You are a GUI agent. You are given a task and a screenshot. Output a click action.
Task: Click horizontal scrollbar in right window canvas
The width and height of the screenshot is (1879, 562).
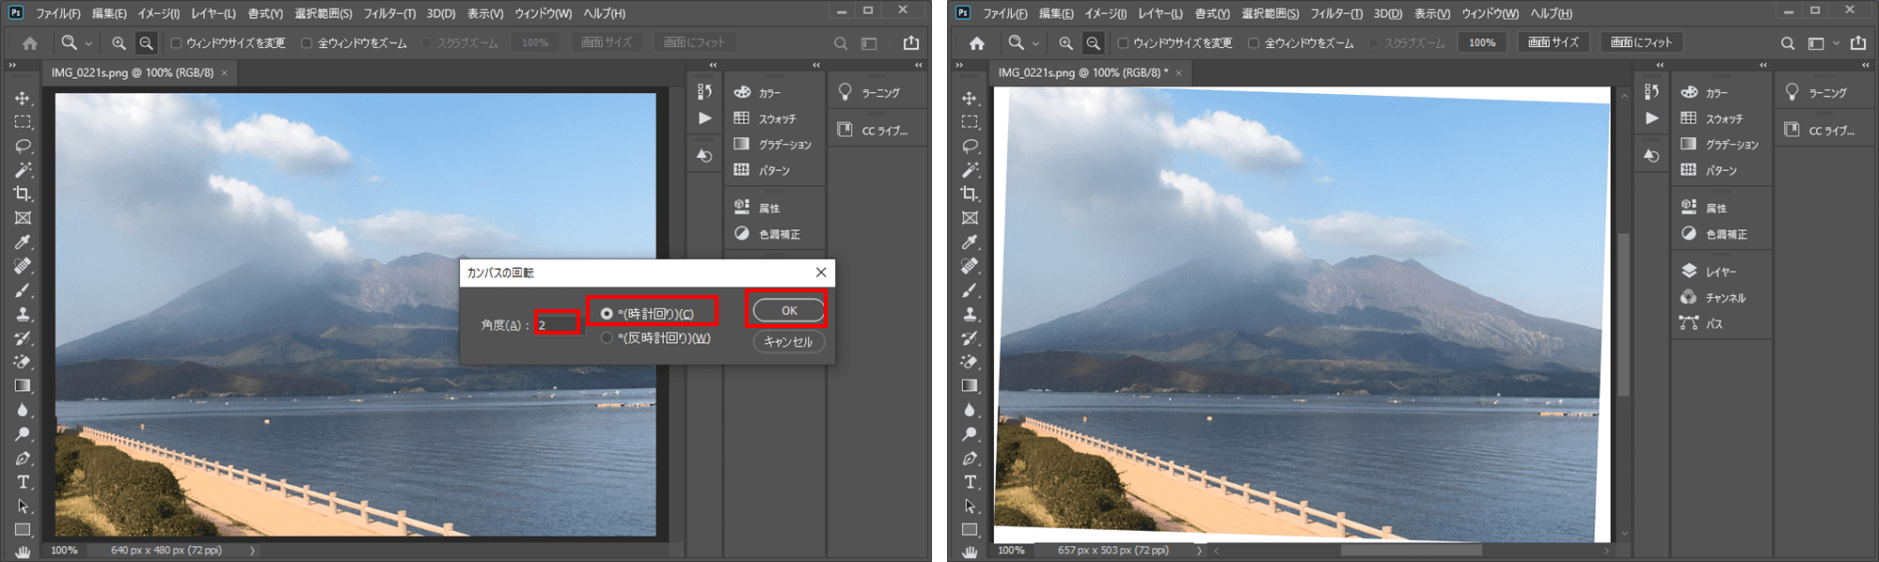click(1411, 551)
